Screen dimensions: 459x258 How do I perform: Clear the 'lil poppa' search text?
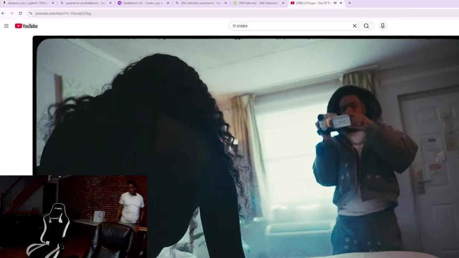click(x=355, y=26)
